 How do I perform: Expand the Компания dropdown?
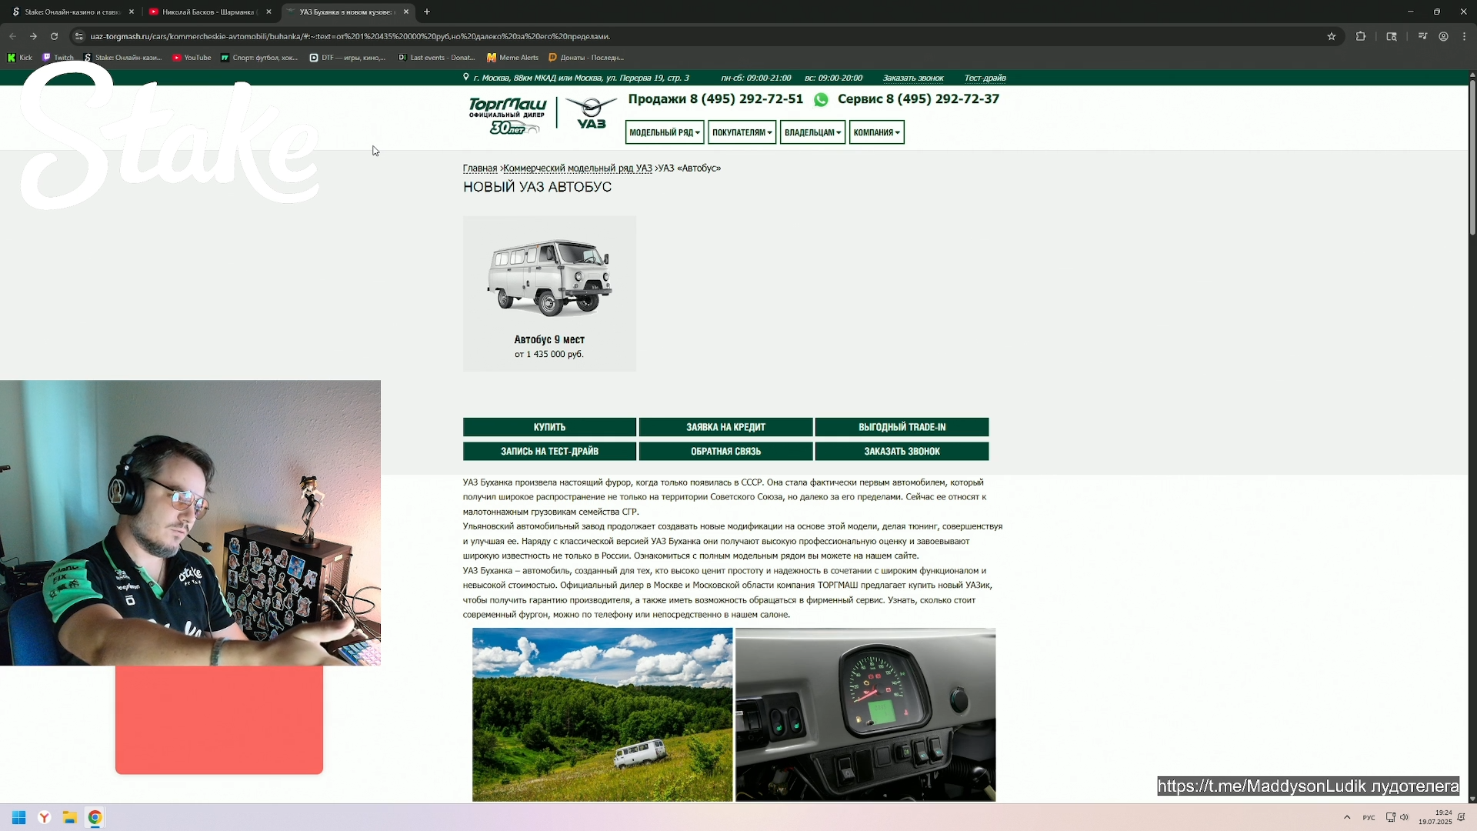(876, 132)
